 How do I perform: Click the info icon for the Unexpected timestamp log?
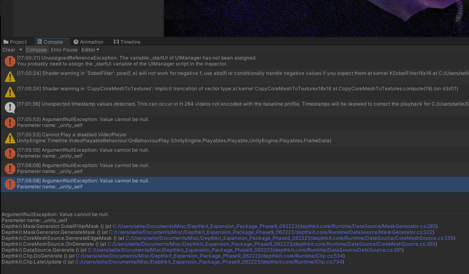click(10, 107)
